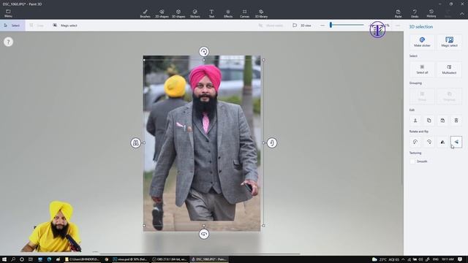Toggle 3D view
Screen dimensions: 468x263
pyautogui.click(x=302, y=26)
